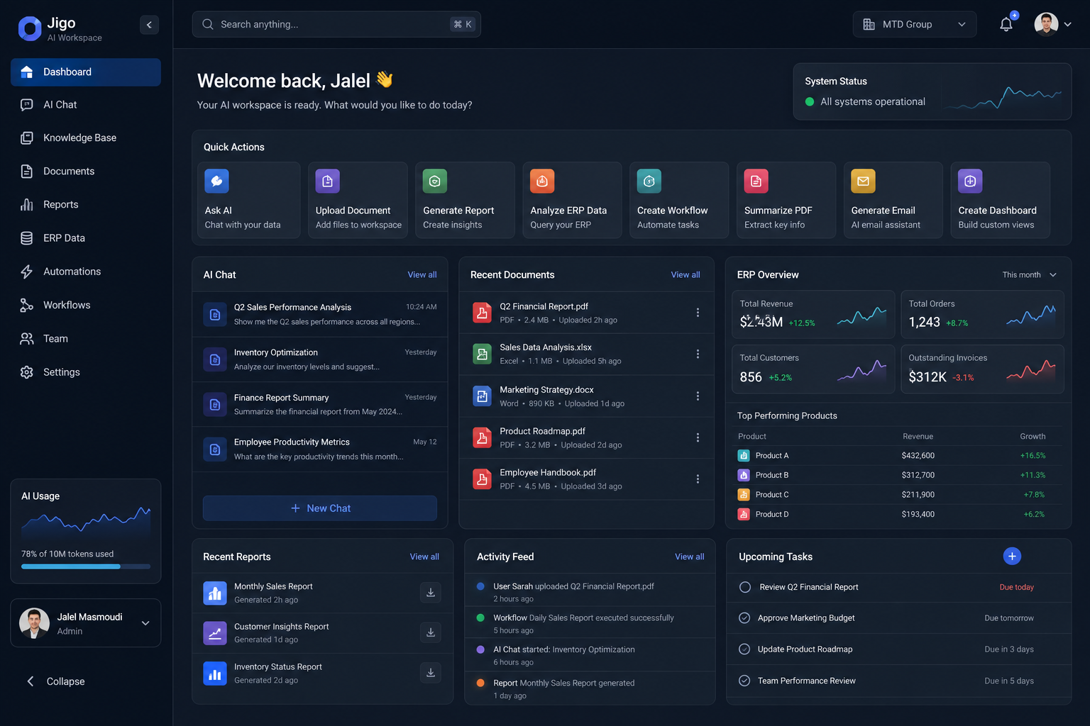This screenshot has height=726, width=1090.
Task: Open Team page from sidebar
Action: 86,339
